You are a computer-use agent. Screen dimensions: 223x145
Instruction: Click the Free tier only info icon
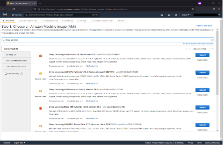tap(21, 74)
